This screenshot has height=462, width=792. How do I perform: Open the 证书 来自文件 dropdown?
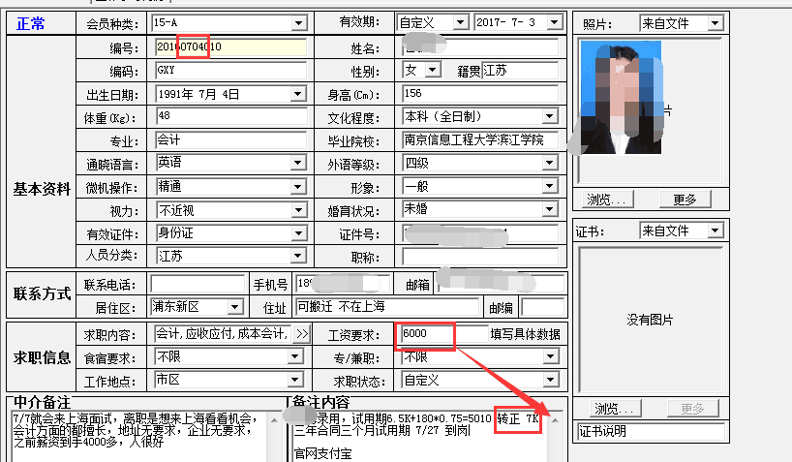click(715, 231)
